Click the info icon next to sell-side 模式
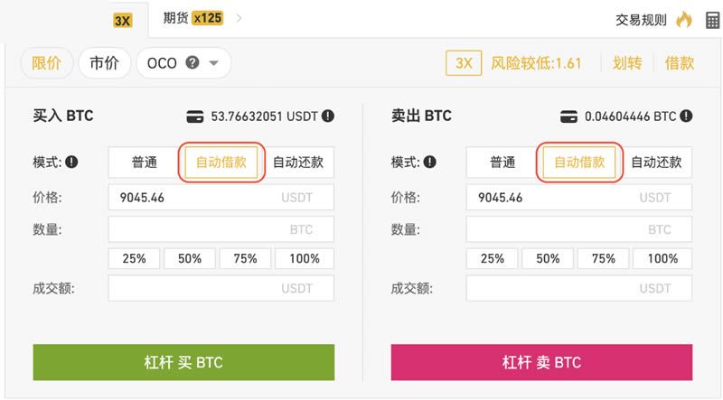 click(x=430, y=162)
